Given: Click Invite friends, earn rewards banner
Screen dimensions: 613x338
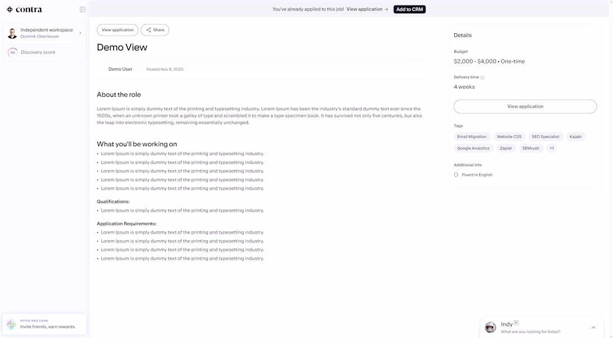Looking at the screenshot, I should [x=45, y=324].
